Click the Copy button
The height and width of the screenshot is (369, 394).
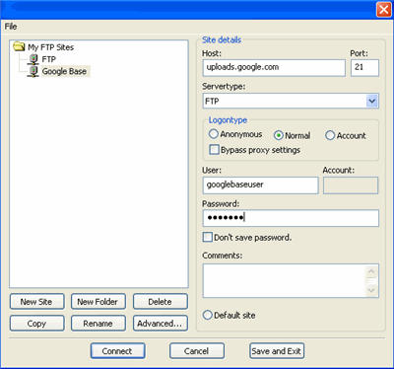[x=36, y=324]
